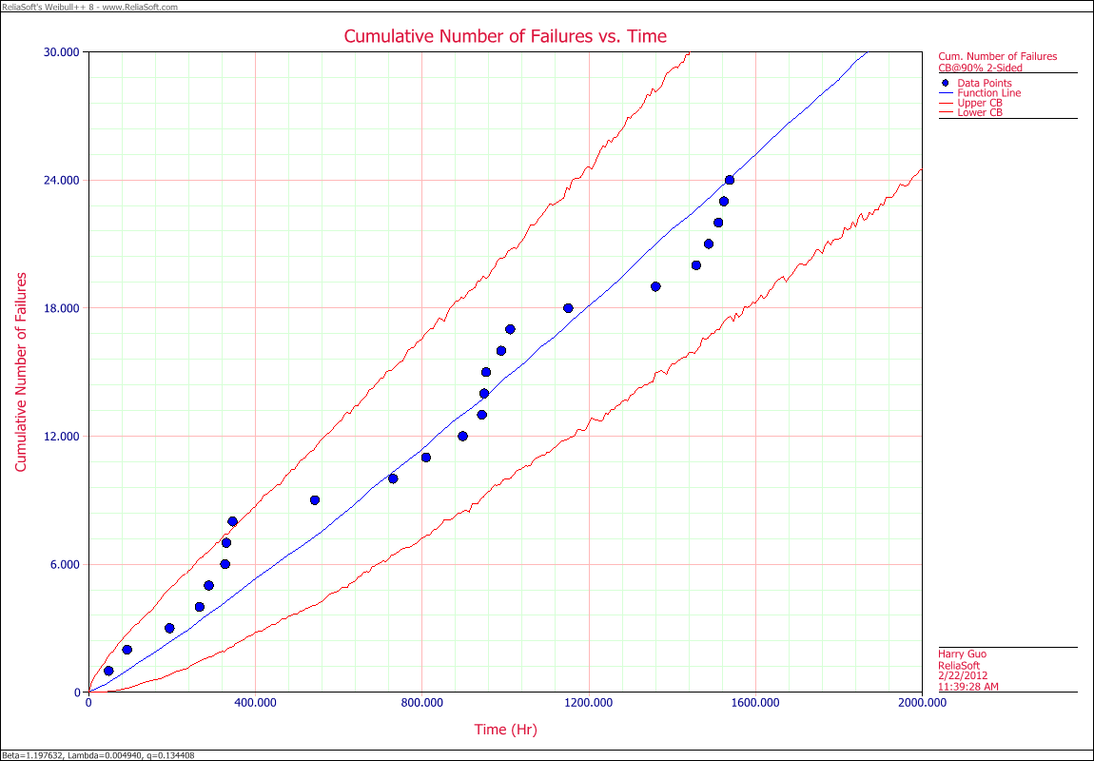Click the topmost data point at 24 failures
The height and width of the screenshot is (761, 1094).
729,180
